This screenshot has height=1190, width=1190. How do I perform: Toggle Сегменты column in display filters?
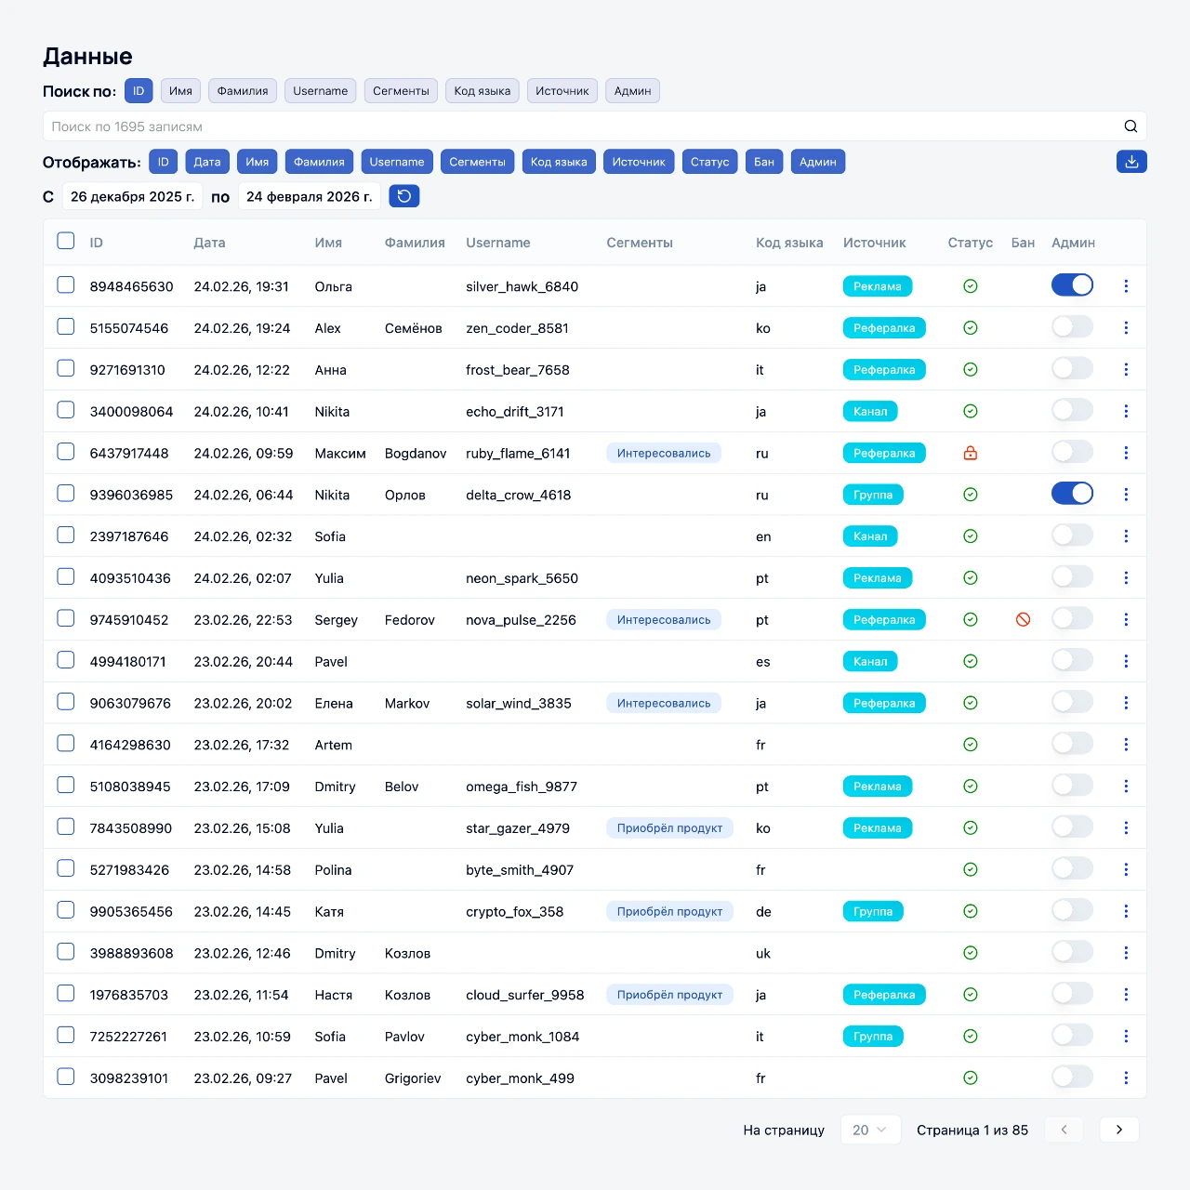pos(477,162)
